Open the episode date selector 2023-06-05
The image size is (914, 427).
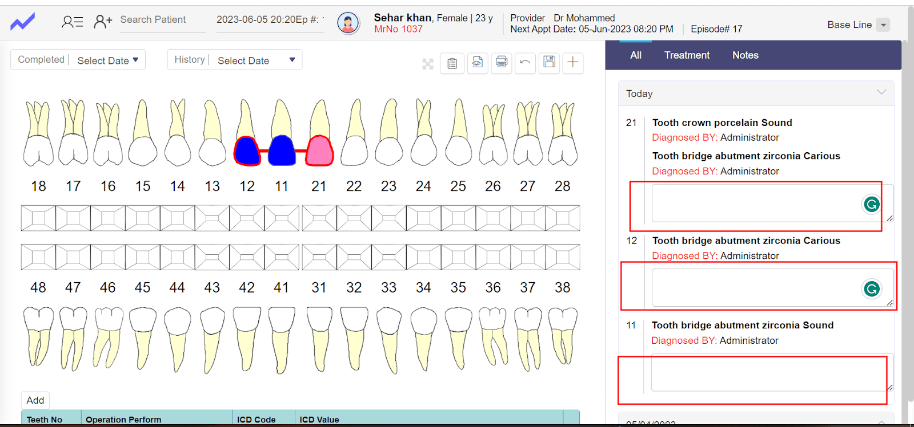click(x=270, y=20)
